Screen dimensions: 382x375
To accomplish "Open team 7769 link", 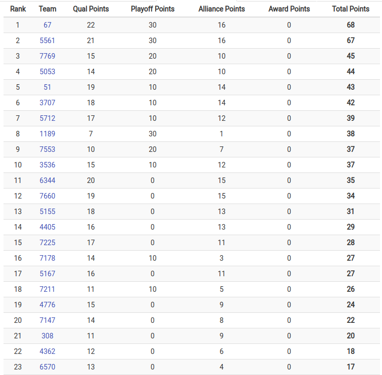I will click(x=47, y=56).
